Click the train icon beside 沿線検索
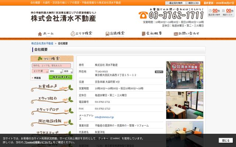236x147 pixels. [107, 34]
